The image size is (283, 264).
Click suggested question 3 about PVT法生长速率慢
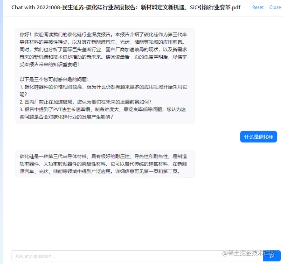(x=103, y=113)
